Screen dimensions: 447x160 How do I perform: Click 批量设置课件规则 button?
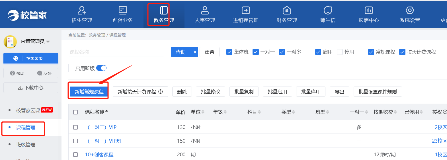378,92
